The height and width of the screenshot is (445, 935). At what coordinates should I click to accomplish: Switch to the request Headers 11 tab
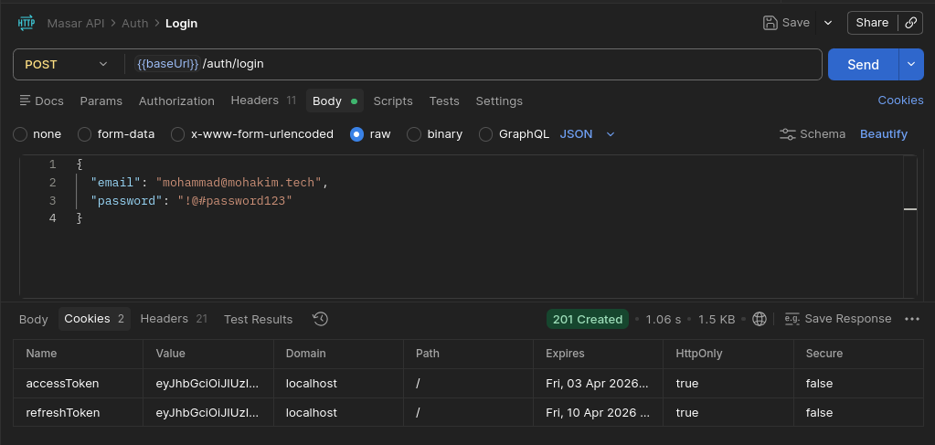point(263,101)
